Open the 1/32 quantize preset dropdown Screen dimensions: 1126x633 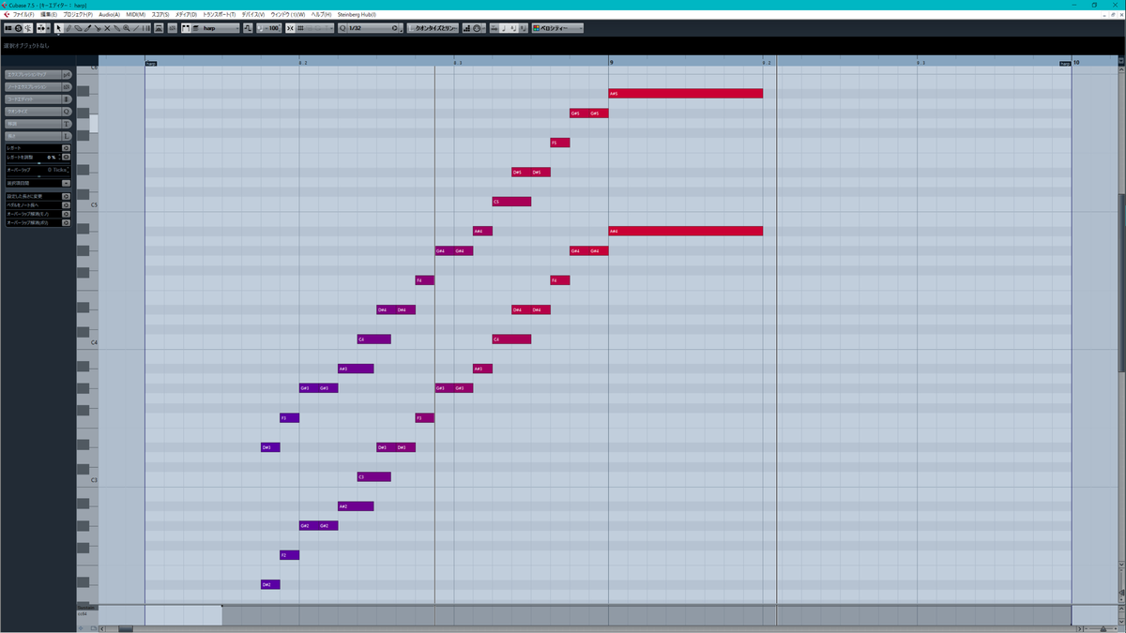[370, 28]
